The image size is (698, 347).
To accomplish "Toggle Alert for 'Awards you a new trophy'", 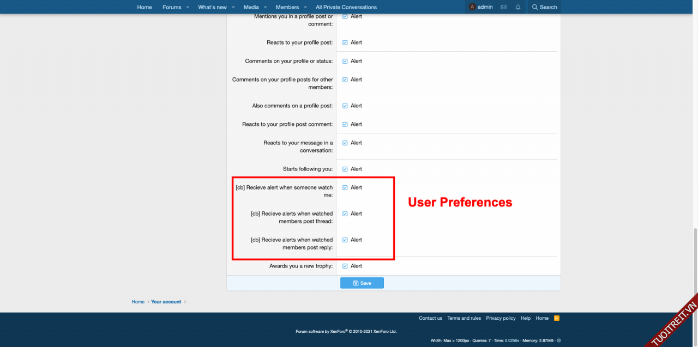I will pyautogui.click(x=345, y=266).
